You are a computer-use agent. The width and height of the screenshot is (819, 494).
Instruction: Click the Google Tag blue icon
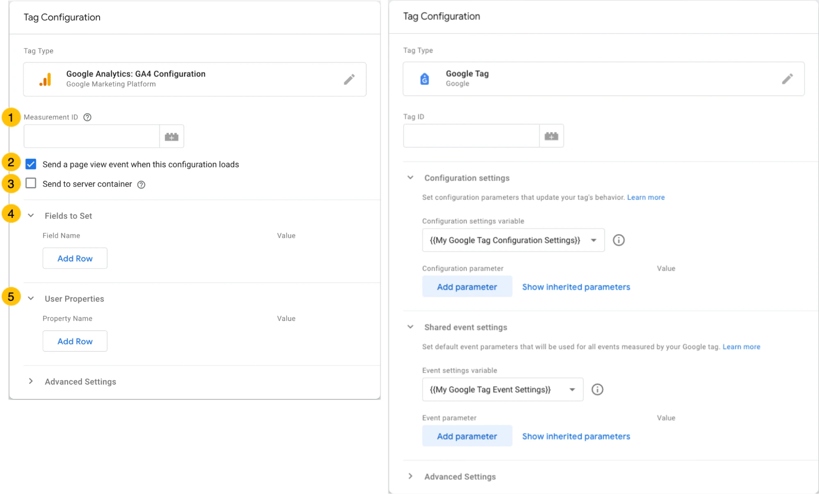click(x=424, y=78)
